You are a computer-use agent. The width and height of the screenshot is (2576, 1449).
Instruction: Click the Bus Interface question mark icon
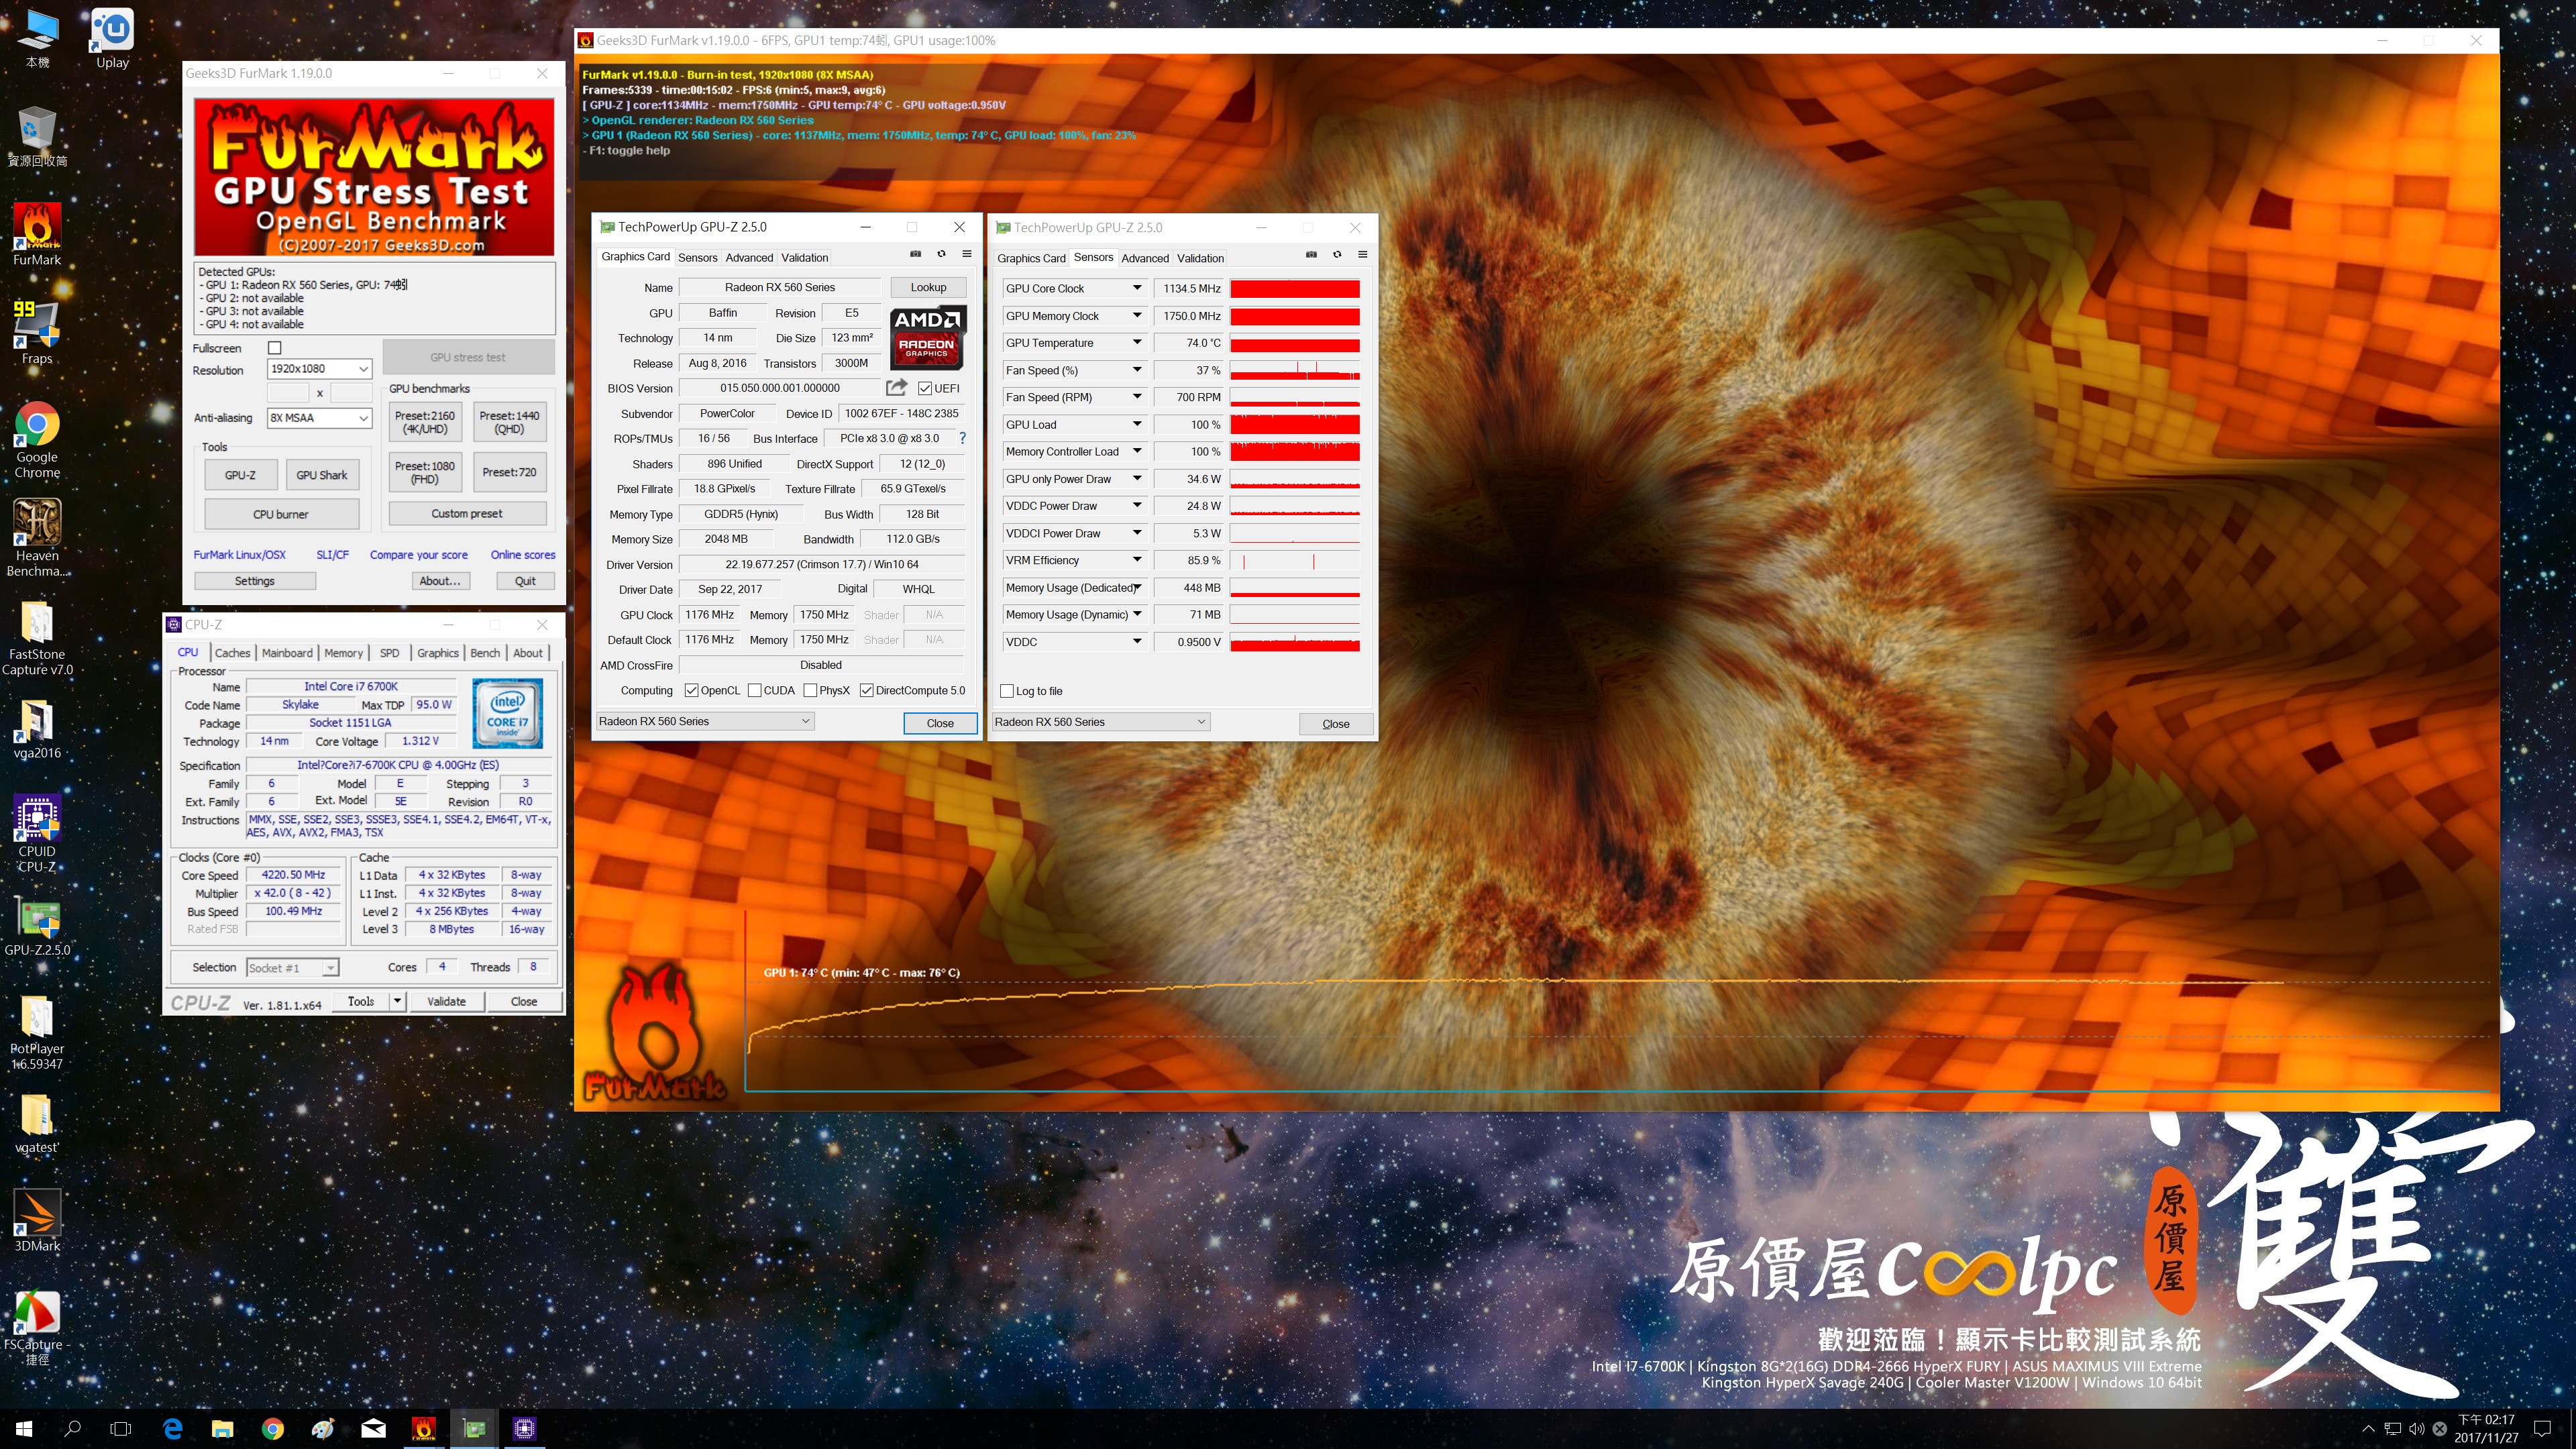tap(963, 438)
